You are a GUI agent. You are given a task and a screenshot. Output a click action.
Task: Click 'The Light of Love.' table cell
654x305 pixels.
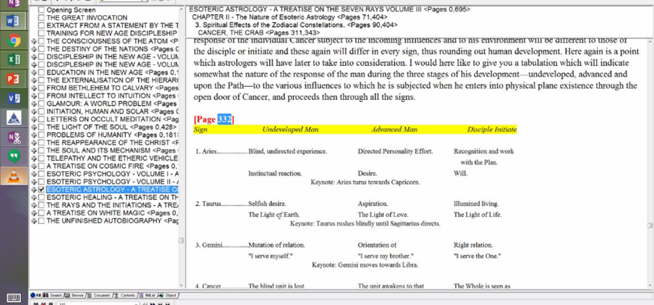coord(383,215)
